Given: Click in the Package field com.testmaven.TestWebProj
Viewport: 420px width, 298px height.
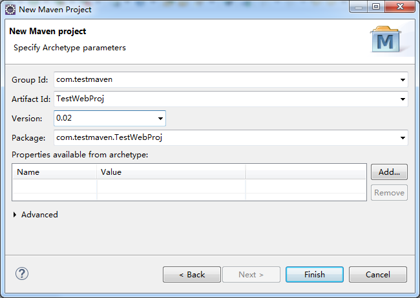Looking at the screenshot, I should click(231, 138).
